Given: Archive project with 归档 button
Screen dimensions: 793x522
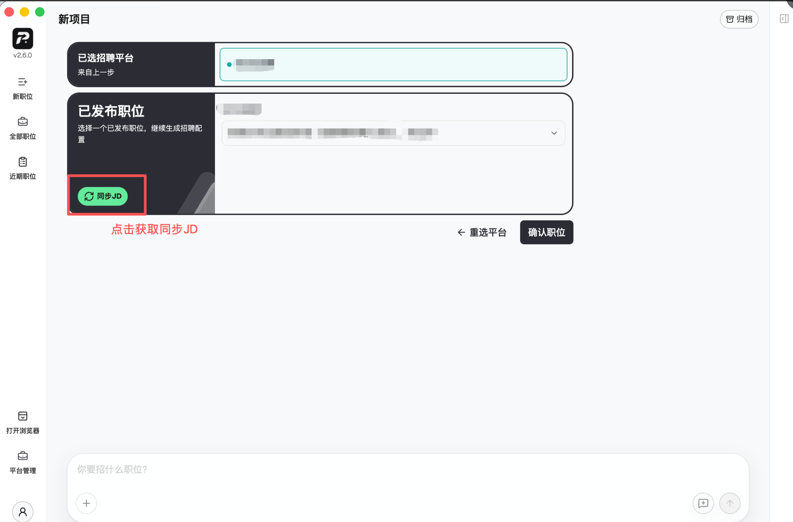Looking at the screenshot, I should pos(739,19).
